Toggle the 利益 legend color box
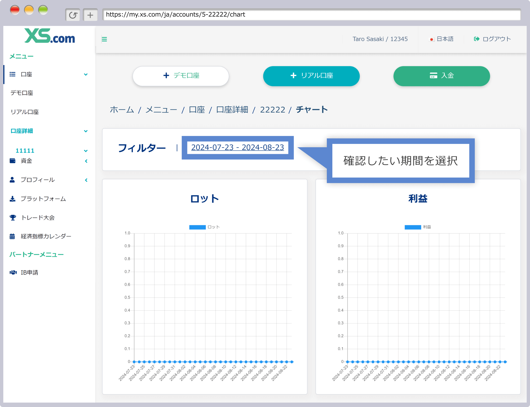Screen dimensions: 530x407 413,227
